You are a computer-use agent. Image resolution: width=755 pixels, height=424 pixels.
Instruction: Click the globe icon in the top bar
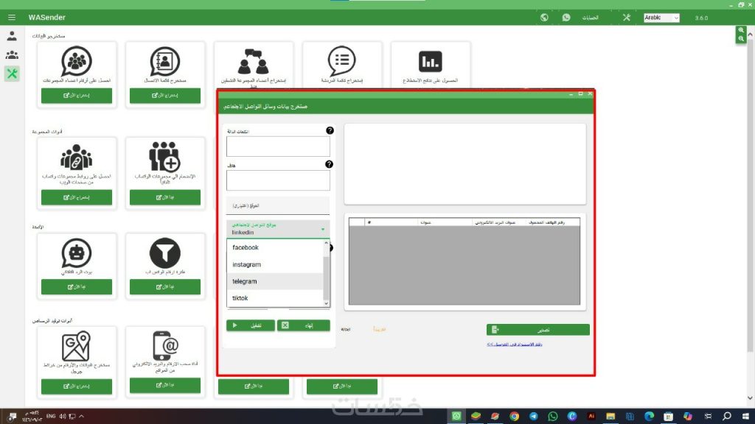tap(544, 18)
